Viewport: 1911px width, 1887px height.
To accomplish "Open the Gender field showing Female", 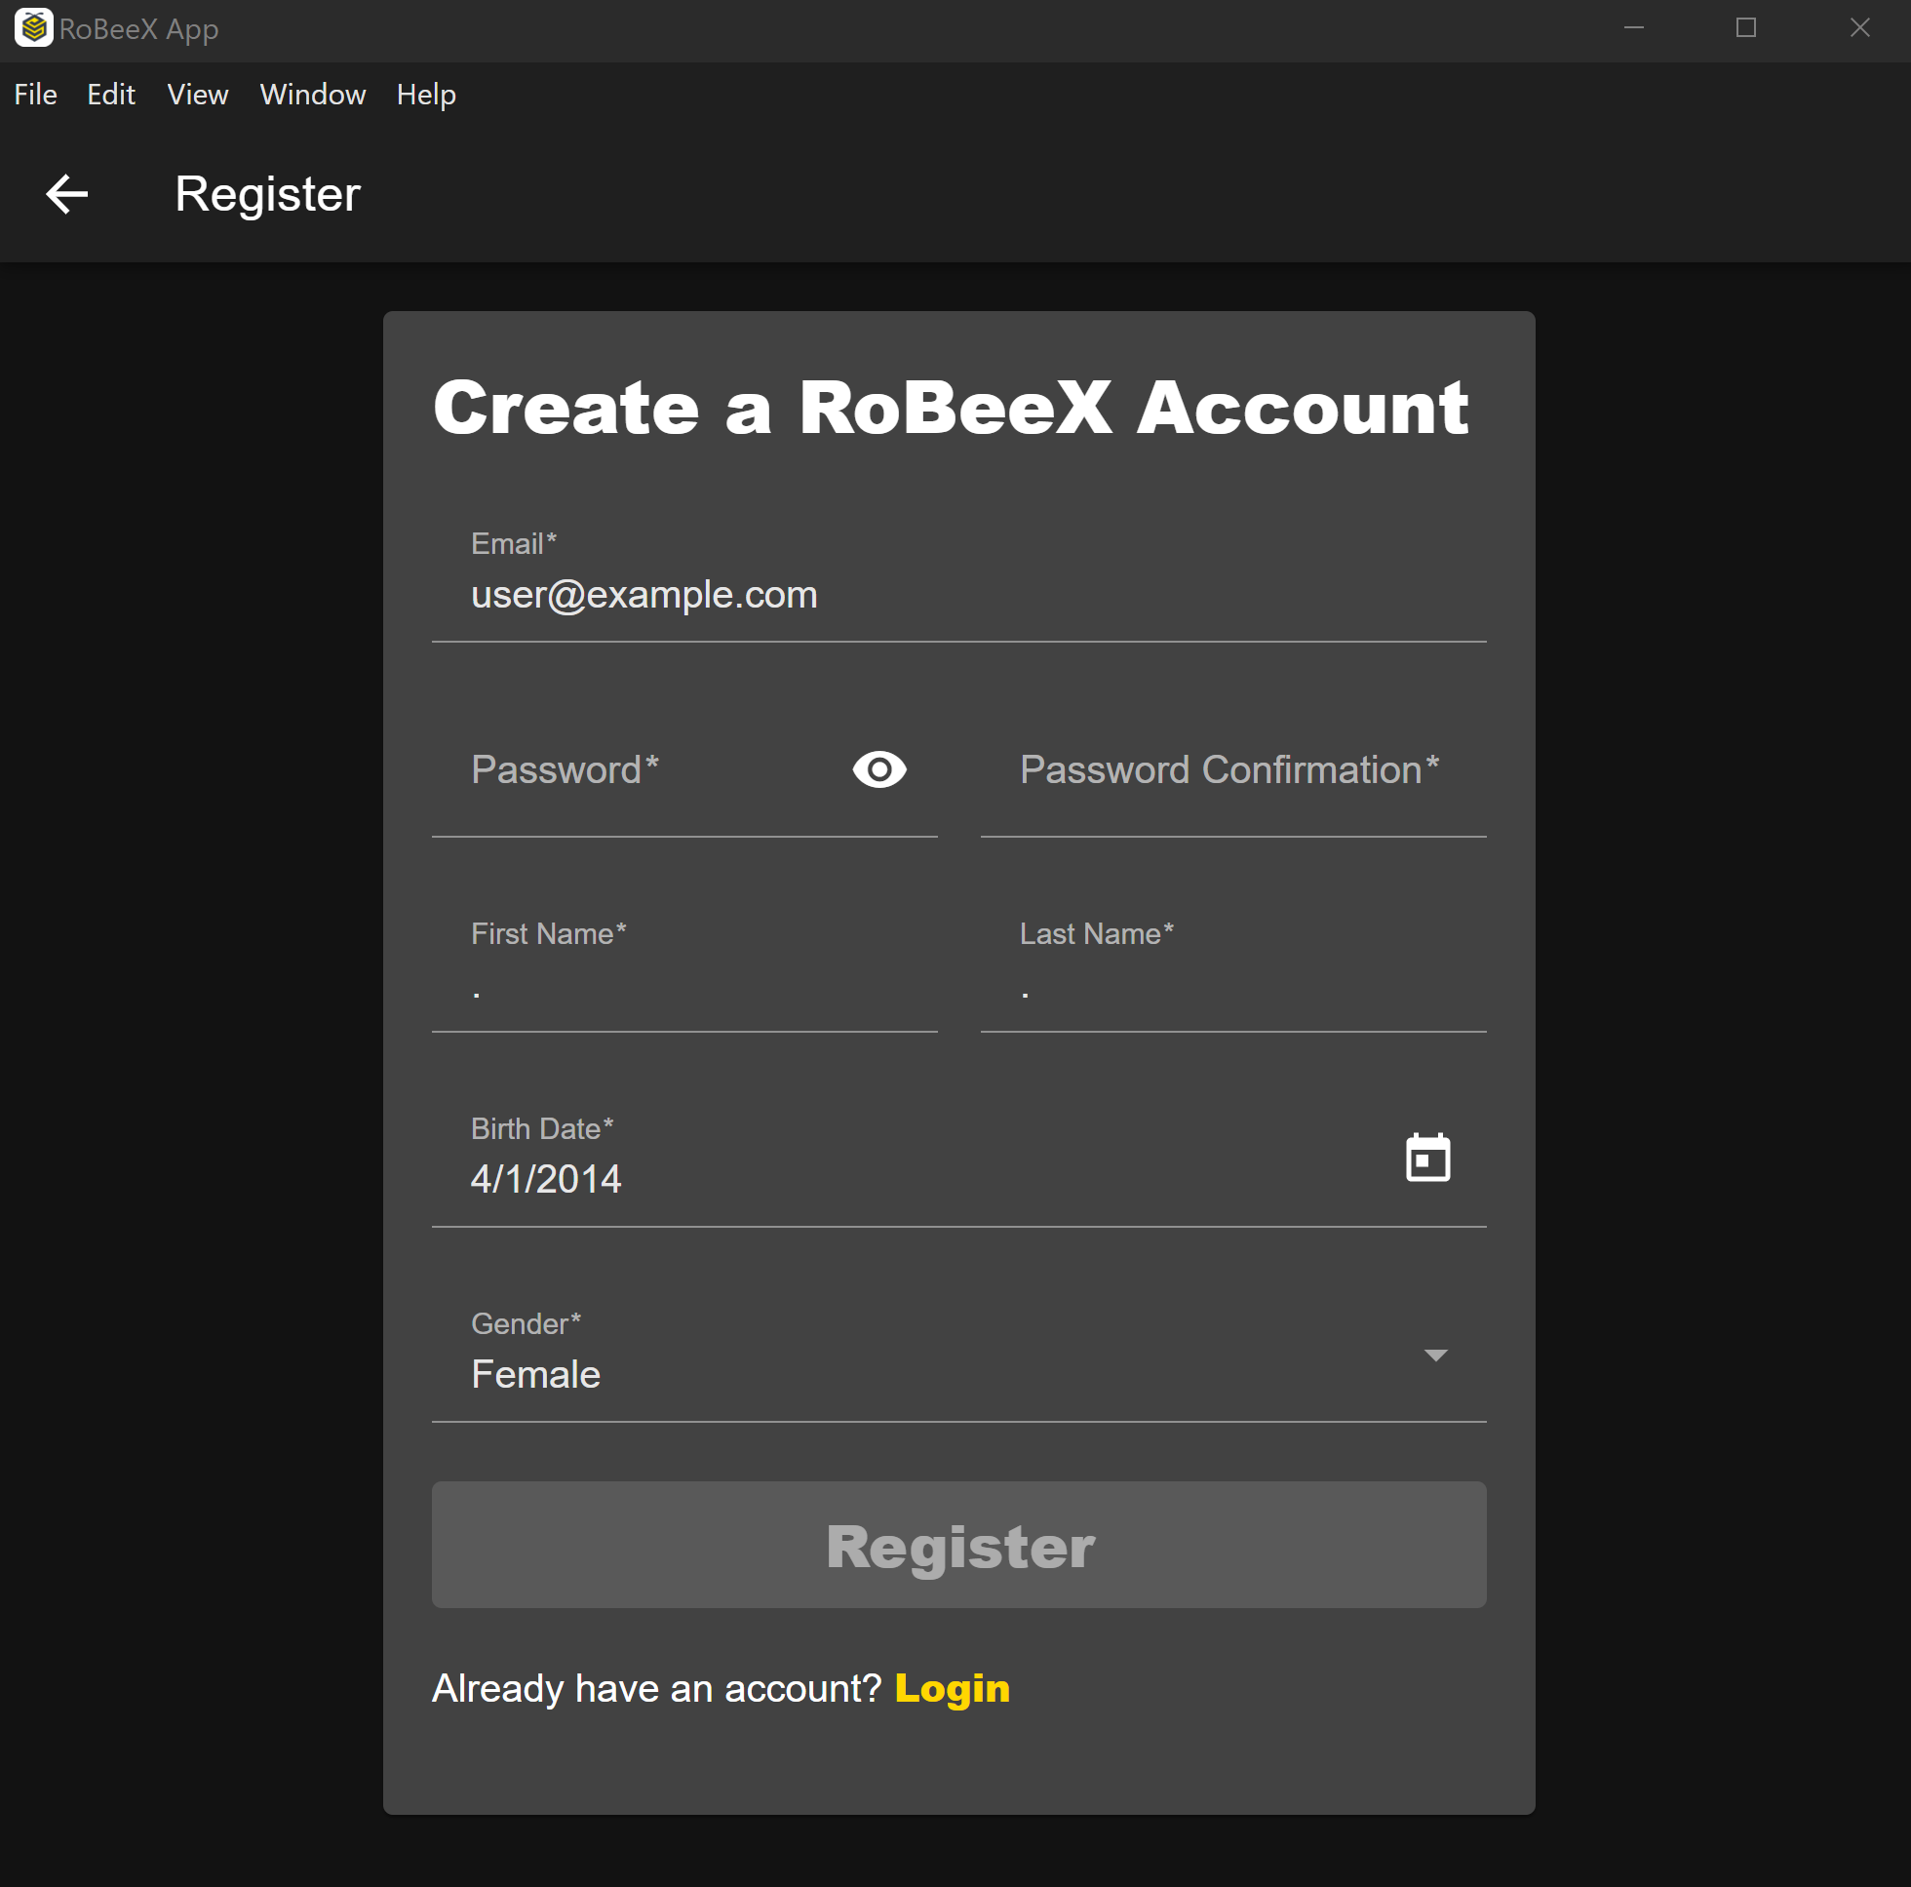I will click(x=930, y=1373).
